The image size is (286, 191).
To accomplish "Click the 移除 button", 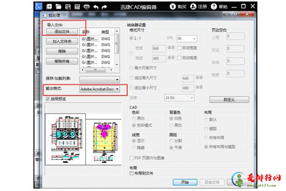I will [62, 51].
